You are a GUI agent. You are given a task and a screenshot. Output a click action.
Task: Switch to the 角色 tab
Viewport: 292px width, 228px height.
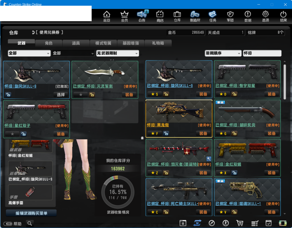(x=49, y=43)
